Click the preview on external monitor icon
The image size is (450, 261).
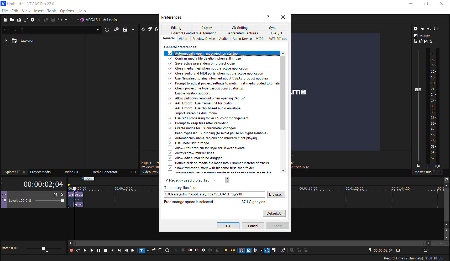click(150, 29)
